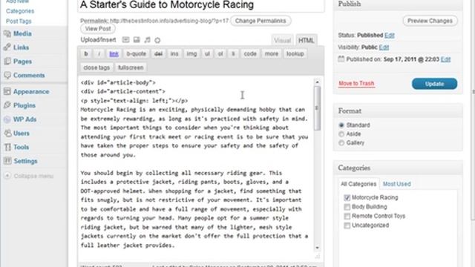Screen dimensions: 475x267
Task: Insert ordered list with ol button
Action: 220,54
